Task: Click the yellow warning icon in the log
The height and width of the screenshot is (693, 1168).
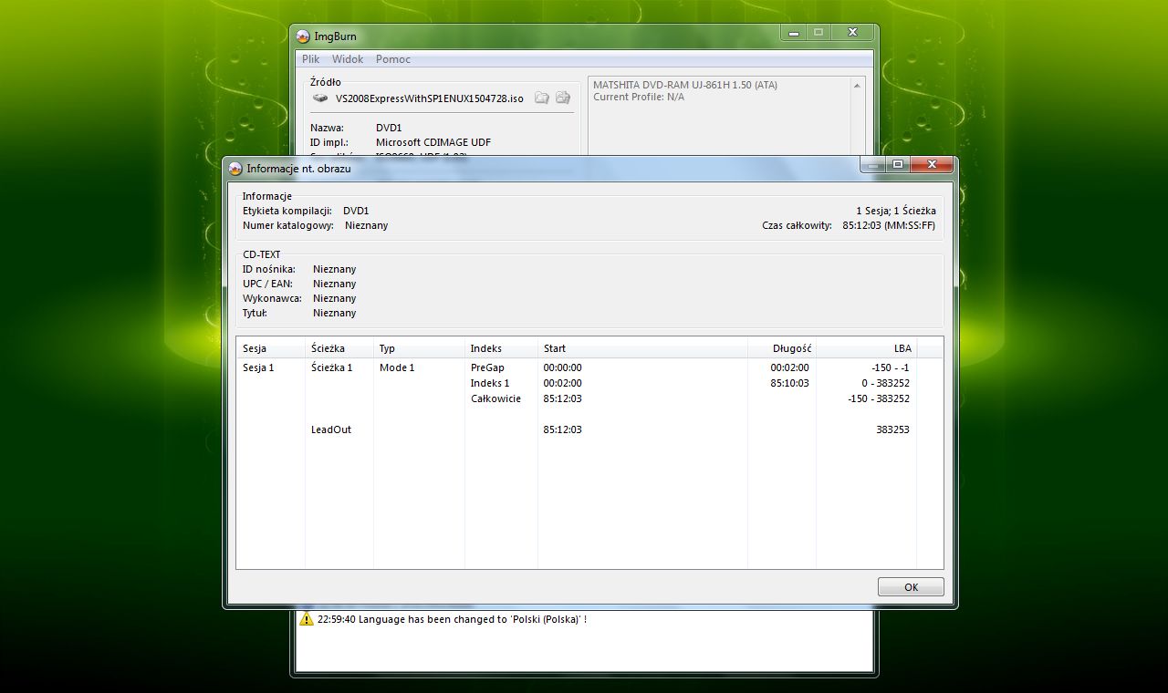Action: pyautogui.click(x=307, y=619)
